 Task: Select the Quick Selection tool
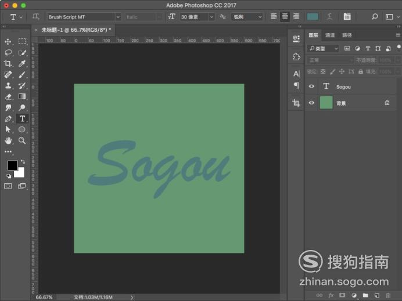point(22,53)
